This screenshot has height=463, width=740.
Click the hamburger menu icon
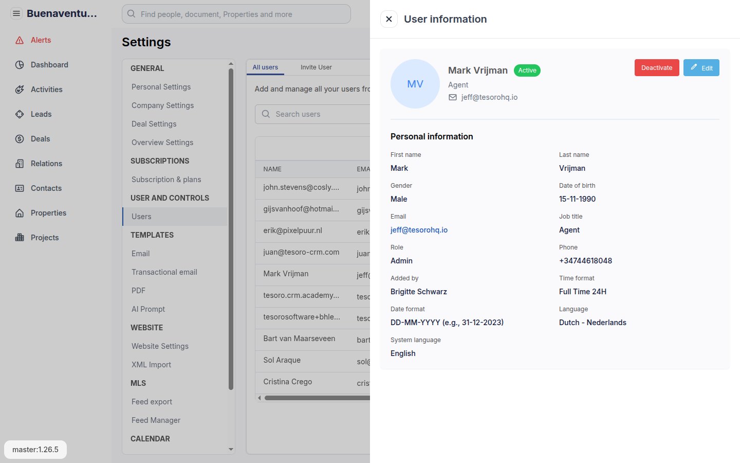(x=16, y=13)
